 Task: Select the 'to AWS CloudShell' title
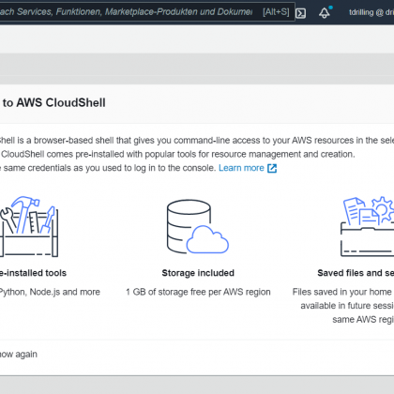[x=53, y=102]
